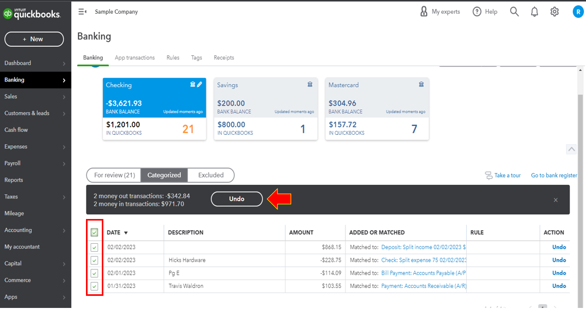The image size is (586, 309).
Task: Open Mileage in sidebar
Action: click(x=14, y=214)
